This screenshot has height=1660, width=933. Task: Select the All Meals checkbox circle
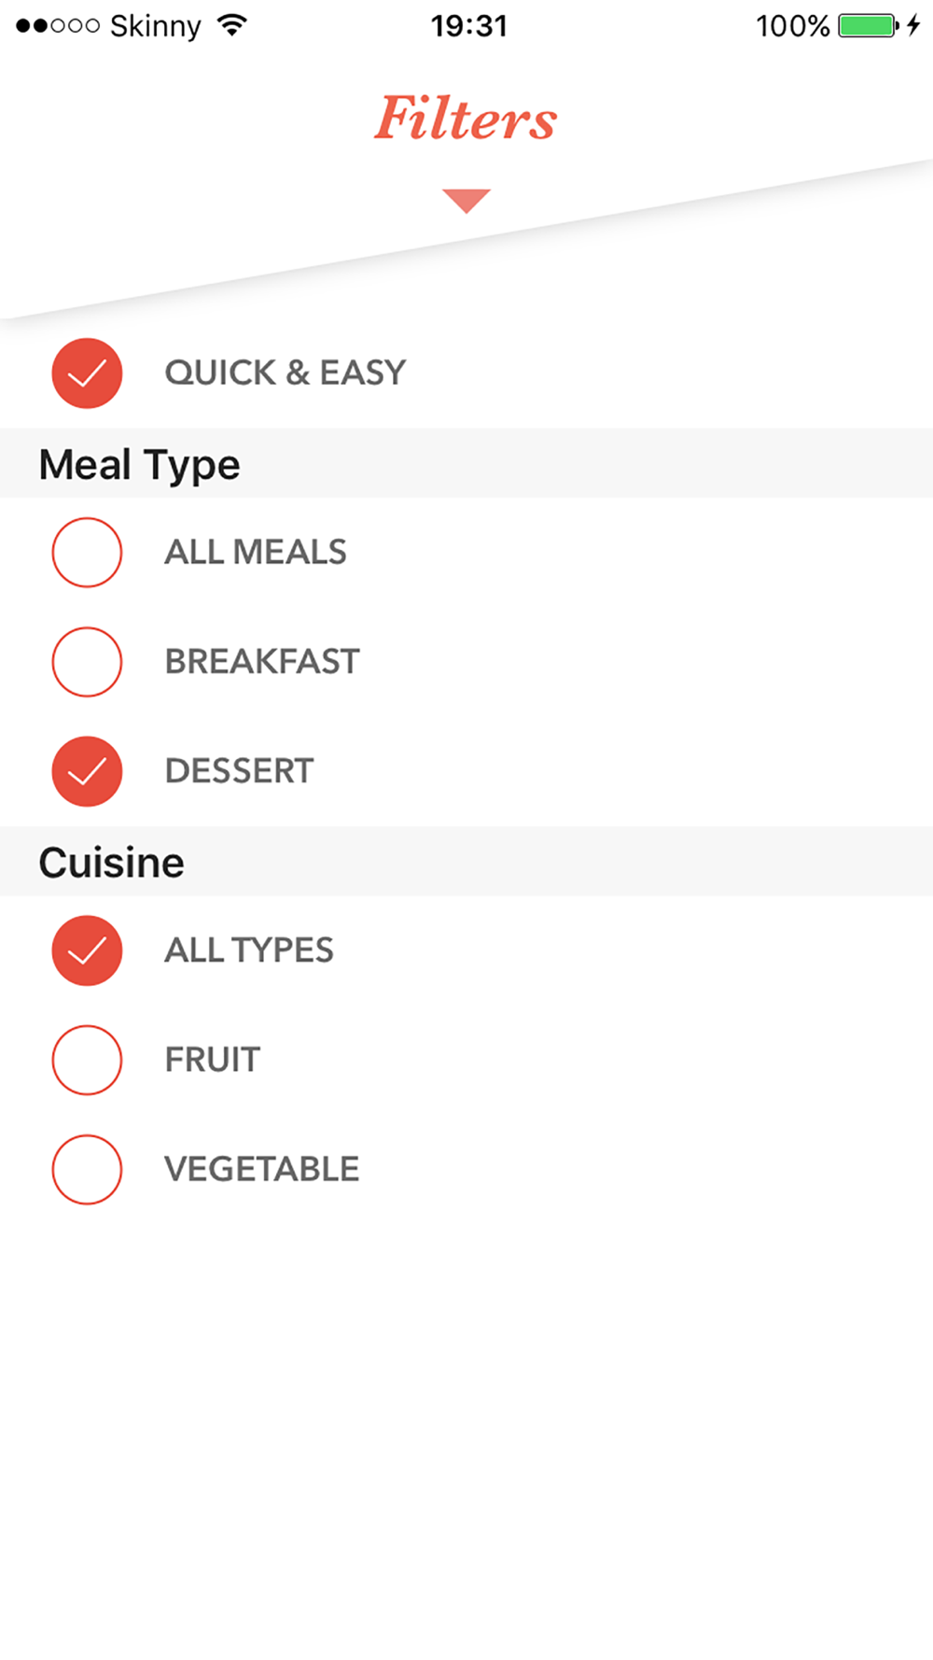[x=87, y=553]
